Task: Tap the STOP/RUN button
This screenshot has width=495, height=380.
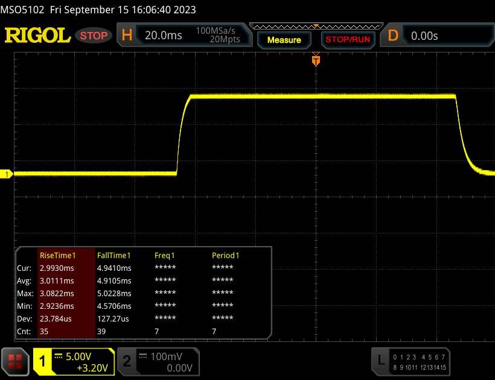Action: coord(348,40)
